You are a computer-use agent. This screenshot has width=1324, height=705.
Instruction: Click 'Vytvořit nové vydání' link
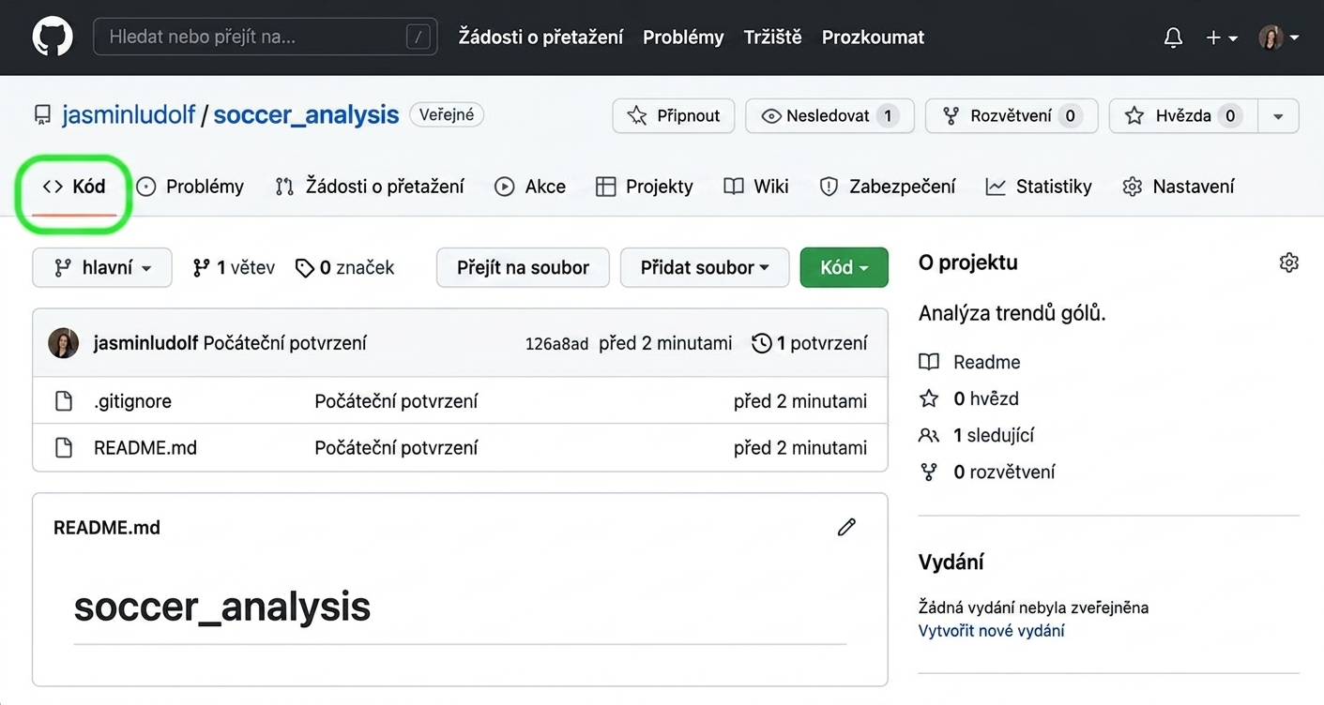(991, 631)
